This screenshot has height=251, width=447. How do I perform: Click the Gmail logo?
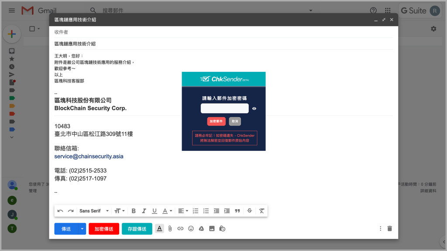click(39, 10)
